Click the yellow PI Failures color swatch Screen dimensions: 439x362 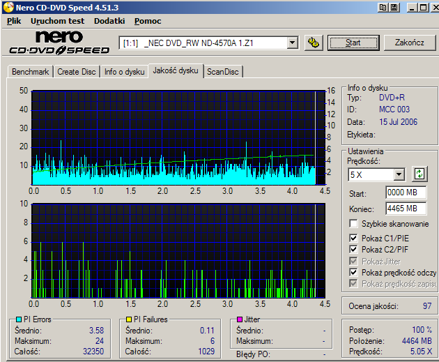click(x=129, y=319)
